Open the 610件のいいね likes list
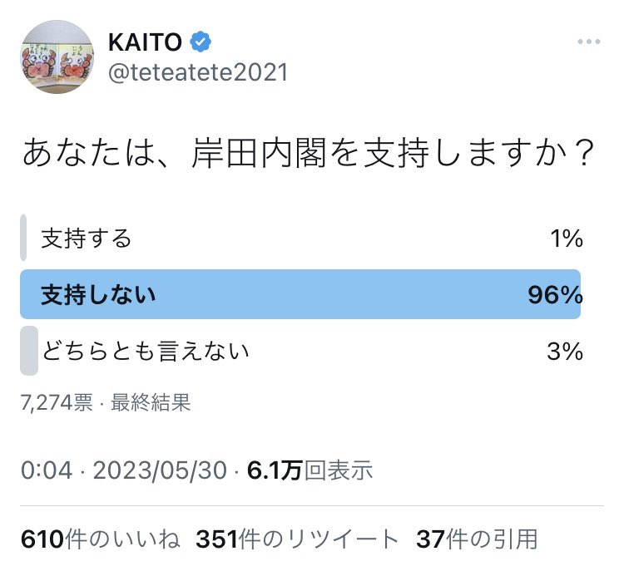The width and height of the screenshot is (624, 561). click(x=101, y=539)
